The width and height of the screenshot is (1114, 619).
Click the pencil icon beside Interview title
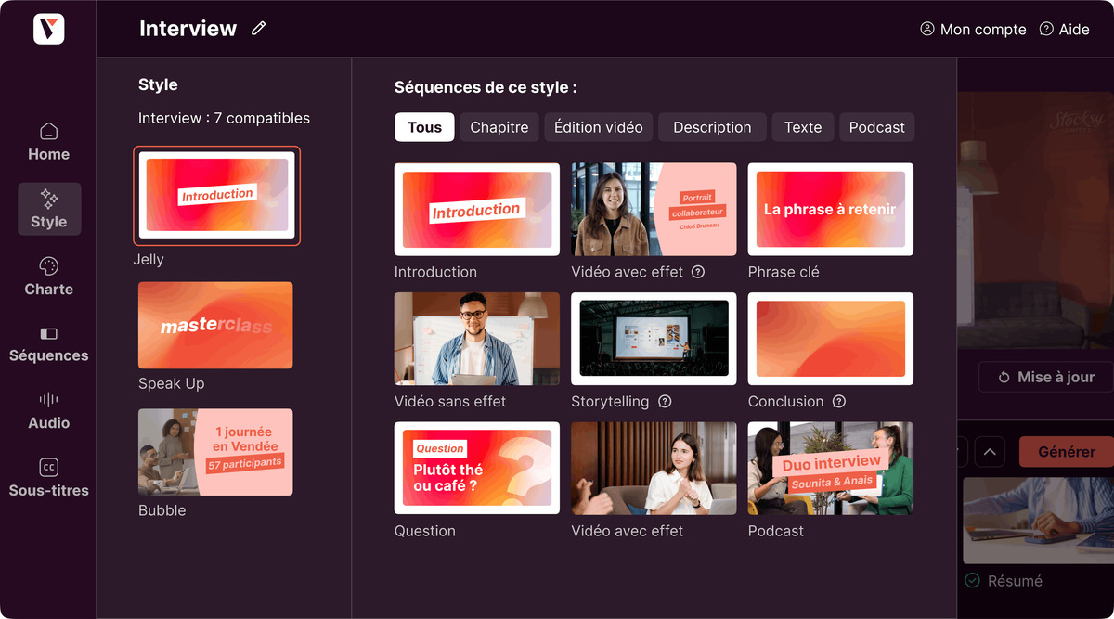coord(258,29)
